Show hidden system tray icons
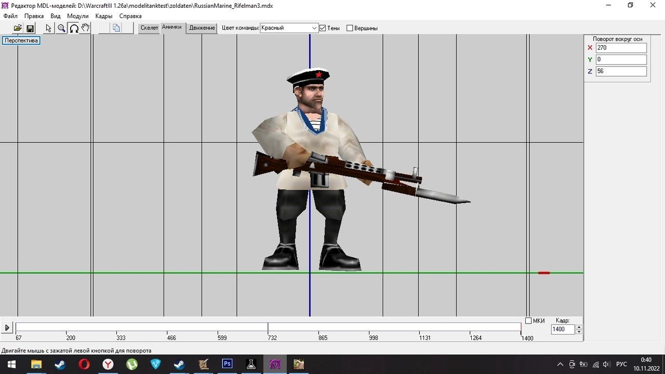The image size is (665, 374). [x=560, y=364]
